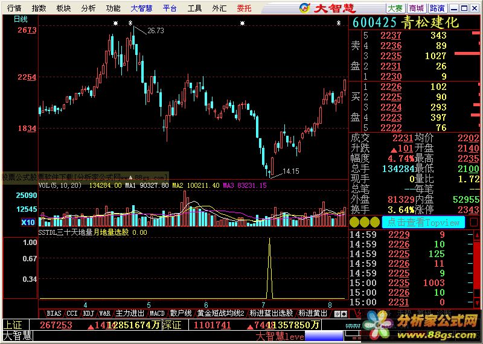Click the marker icon at top right of chart
The height and width of the screenshot is (344, 483).
(339, 23)
